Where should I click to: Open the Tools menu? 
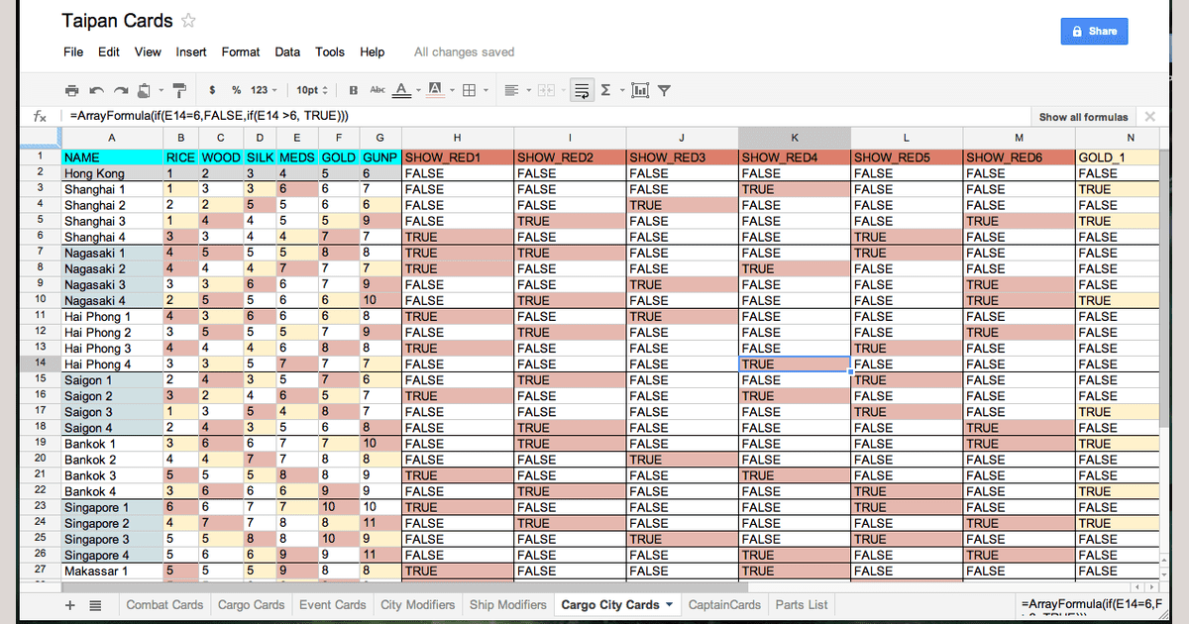(x=330, y=52)
